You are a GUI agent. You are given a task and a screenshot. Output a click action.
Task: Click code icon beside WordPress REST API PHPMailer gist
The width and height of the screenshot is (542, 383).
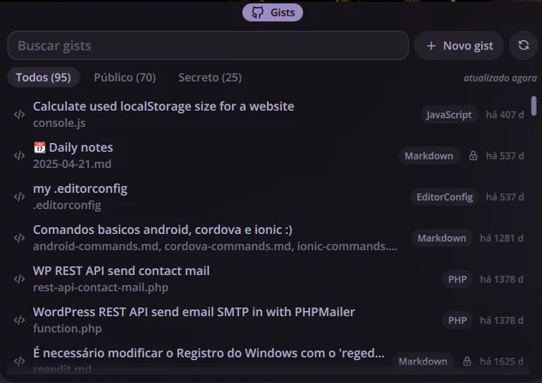(20, 320)
